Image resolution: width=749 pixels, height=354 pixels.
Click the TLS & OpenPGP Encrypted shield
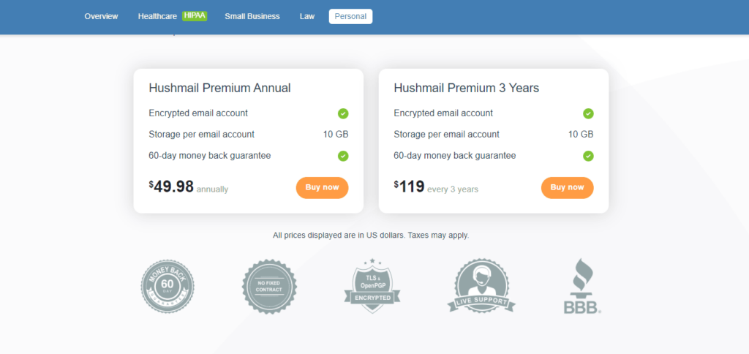tap(372, 286)
